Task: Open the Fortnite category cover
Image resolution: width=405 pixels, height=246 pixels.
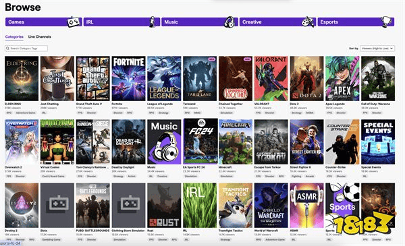Action: pyautogui.click(x=129, y=78)
